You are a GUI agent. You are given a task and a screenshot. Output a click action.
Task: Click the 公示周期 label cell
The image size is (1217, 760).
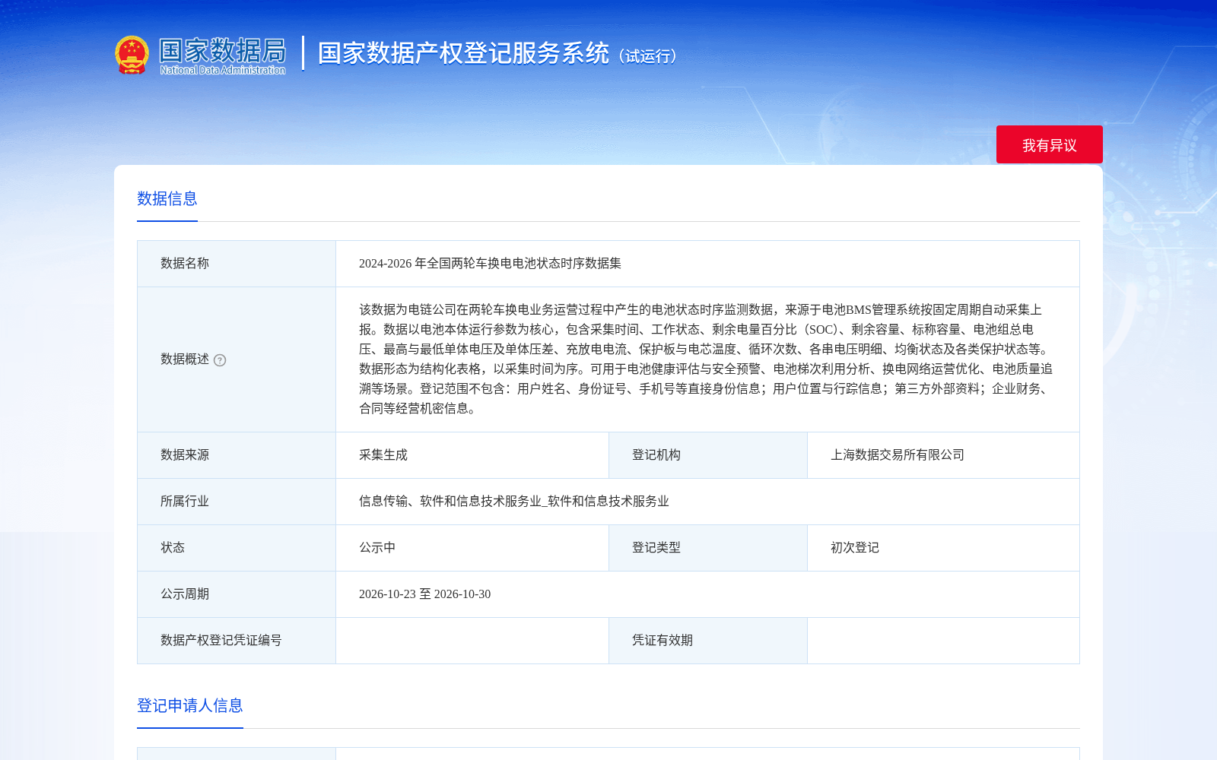point(237,594)
